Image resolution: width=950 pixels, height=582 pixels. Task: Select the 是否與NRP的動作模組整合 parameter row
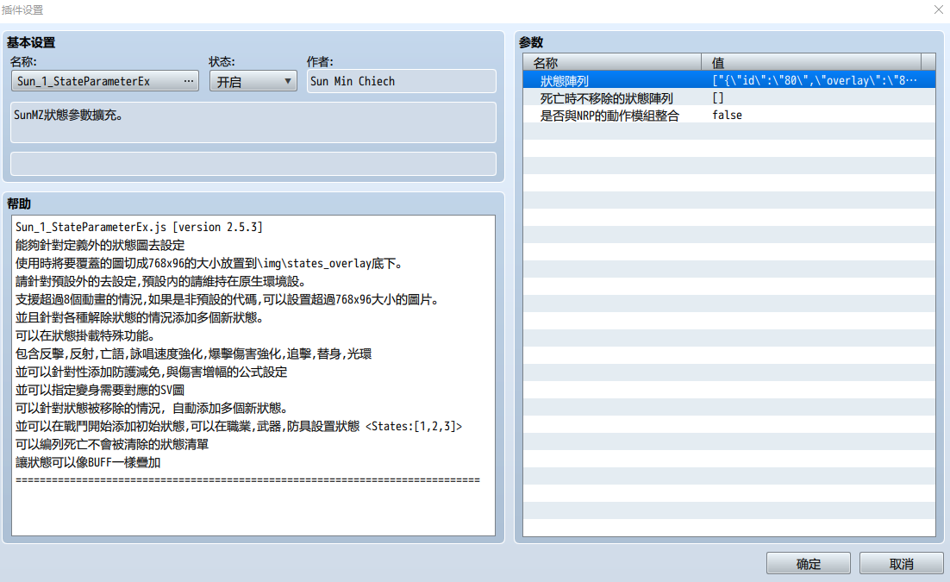click(x=728, y=116)
